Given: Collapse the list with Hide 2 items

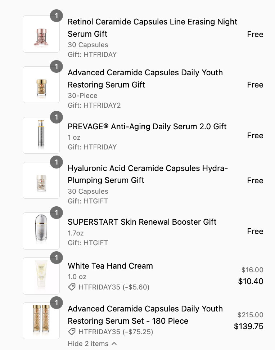Looking at the screenshot, I should click(x=88, y=344).
